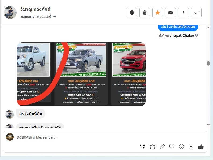The height and width of the screenshot is (160, 213).
Task: Click the scrollbar down arrow of the chat
Action: point(208,125)
